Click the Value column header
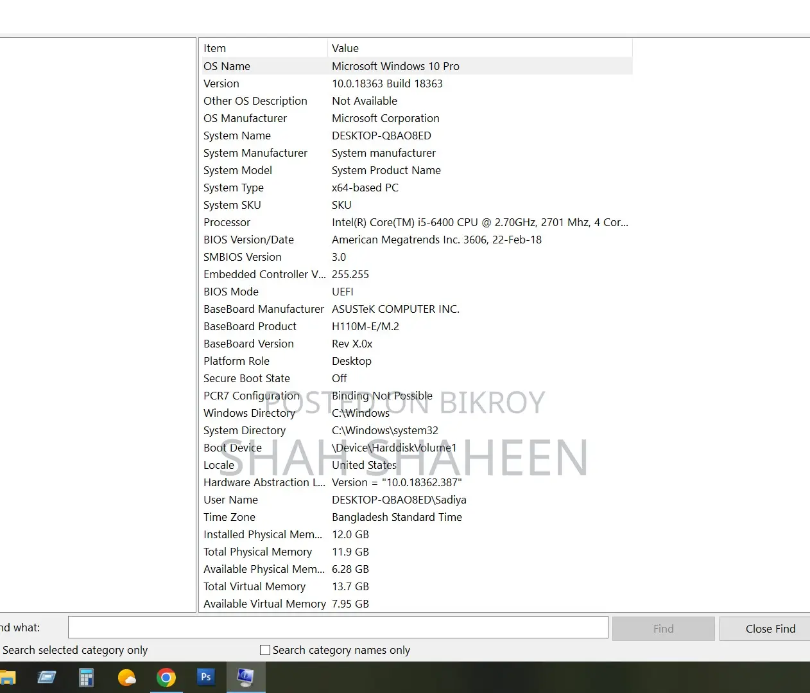Image resolution: width=810 pixels, height=693 pixels. 480,48
